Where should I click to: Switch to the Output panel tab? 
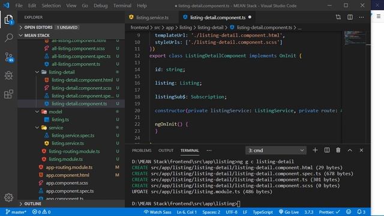[x=166, y=151]
